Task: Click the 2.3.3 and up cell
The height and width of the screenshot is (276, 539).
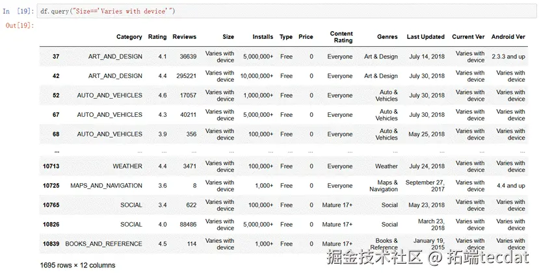Action: pyautogui.click(x=508, y=56)
